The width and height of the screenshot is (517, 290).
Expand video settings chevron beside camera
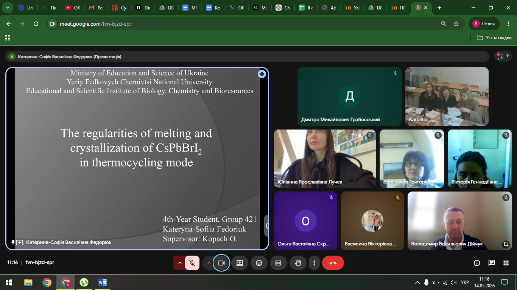209,263
